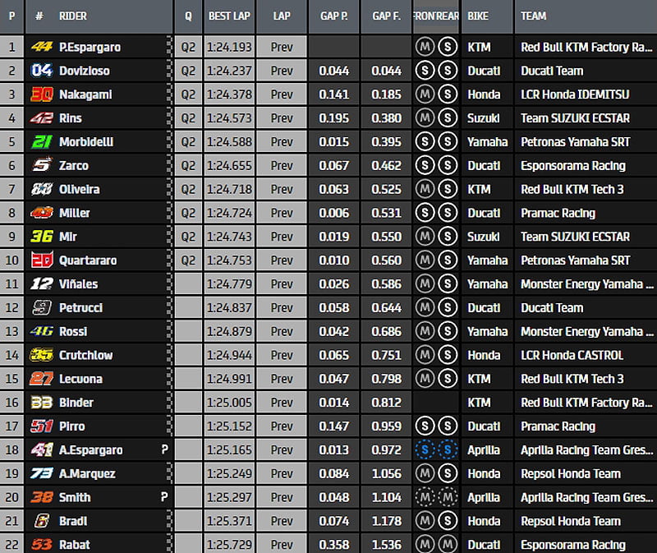Click P.Espargaro's yellow number 44 icon
Screen dimensions: 657x553
tap(41, 47)
